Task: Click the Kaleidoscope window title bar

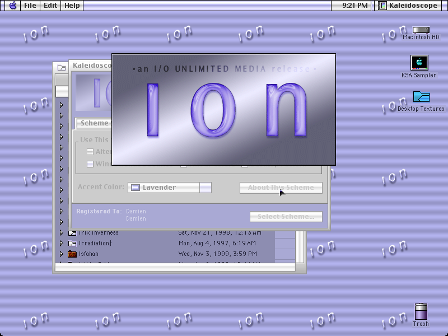Action: (91, 66)
